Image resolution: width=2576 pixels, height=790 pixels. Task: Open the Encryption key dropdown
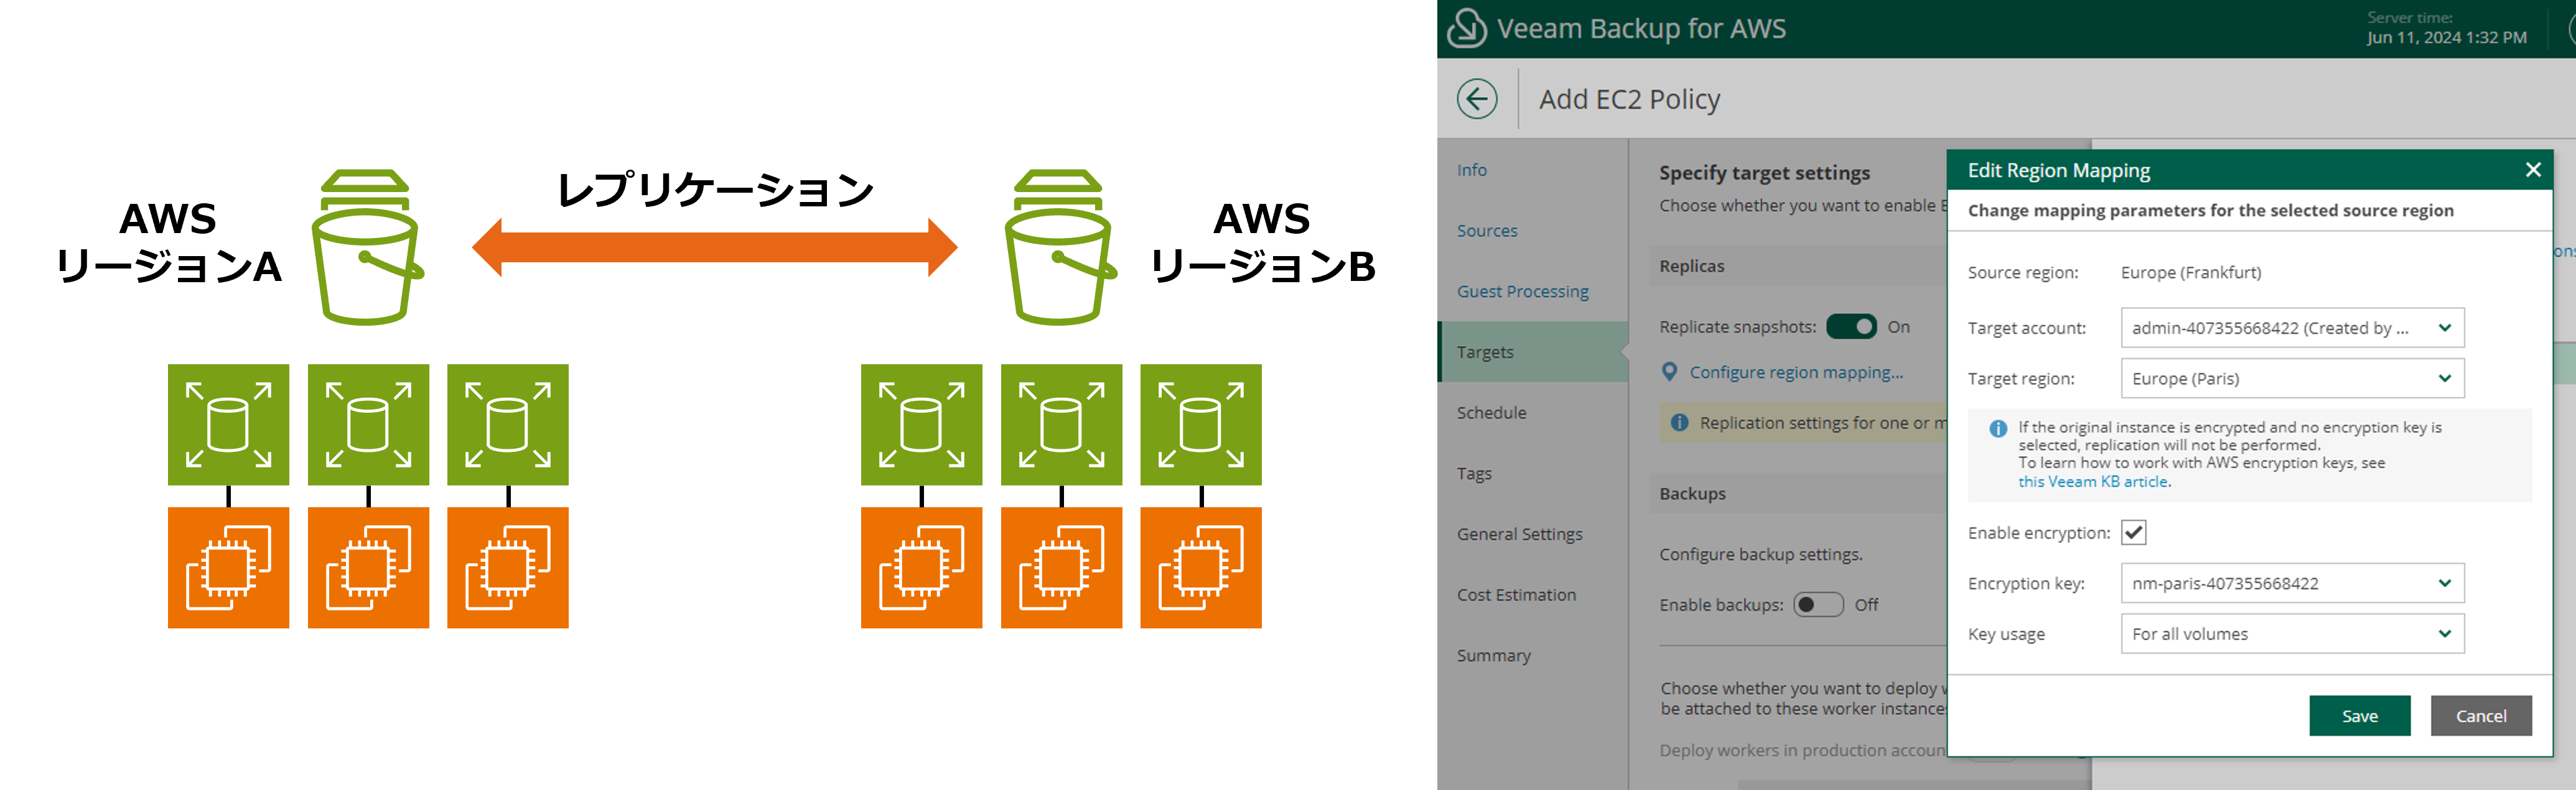click(2292, 583)
